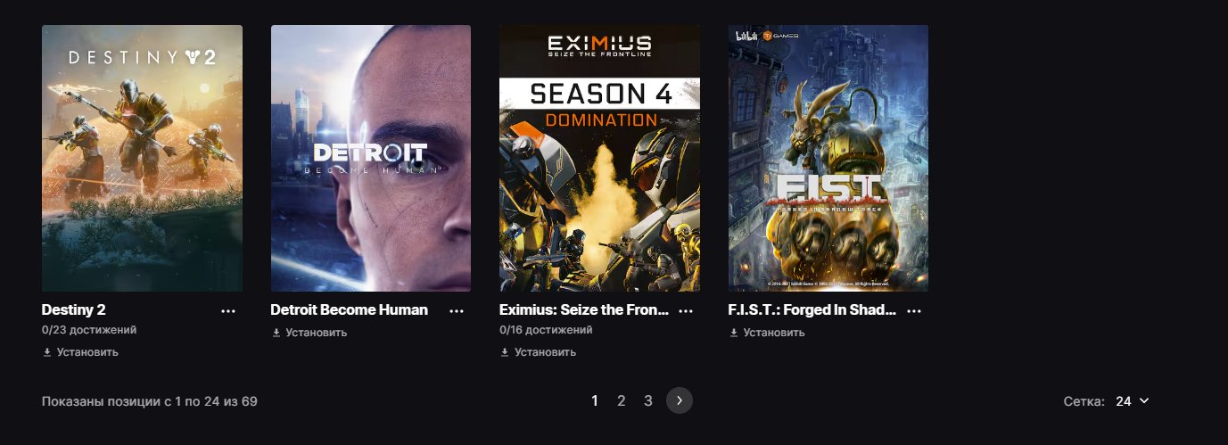The width and height of the screenshot is (1228, 445).
Task: Go to the next page with the arrow button
Action: tap(680, 401)
